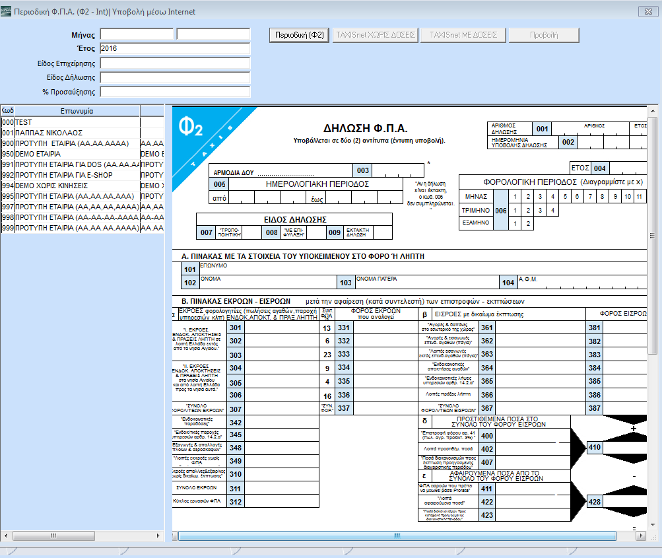The image size is (662, 558).
Task: Click code 312 Κύκλος εργασιών ΦΠΑ
Action: (236, 502)
